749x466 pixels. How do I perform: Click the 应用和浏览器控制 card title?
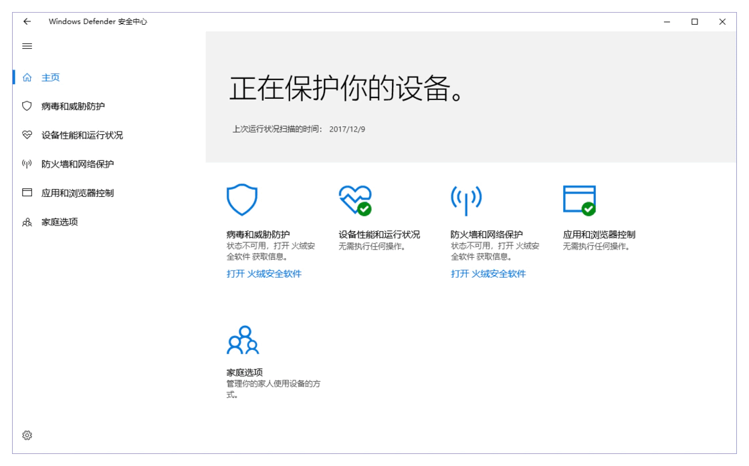[x=599, y=234]
